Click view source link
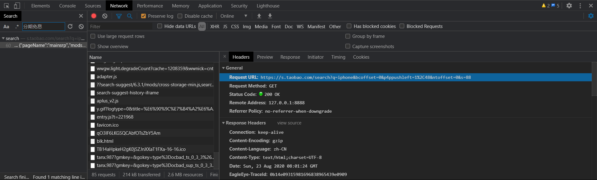The image size is (597, 180). click(x=289, y=123)
